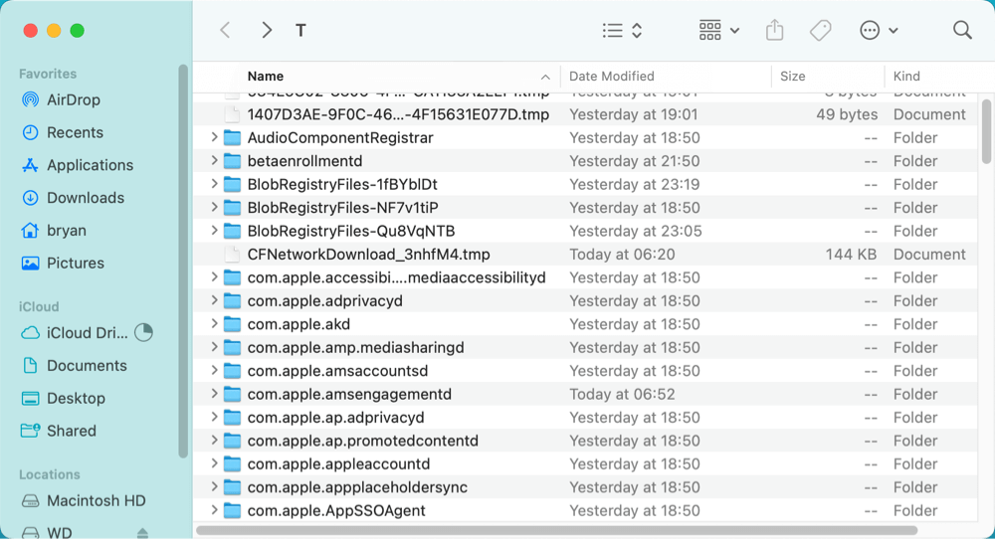Open Macintosh HD location

pos(84,501)
